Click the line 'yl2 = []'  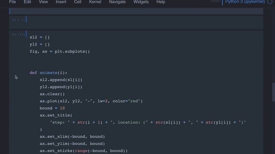click(x=40, y=44)
